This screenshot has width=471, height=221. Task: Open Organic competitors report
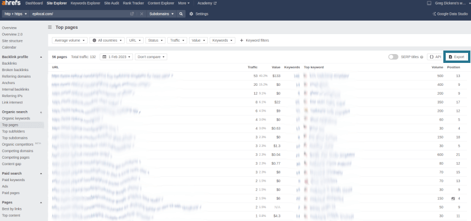pos(18,144)
